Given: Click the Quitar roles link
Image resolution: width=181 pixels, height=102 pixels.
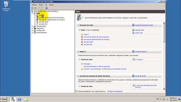Looking at the screenshot, I should coord(139,33).
